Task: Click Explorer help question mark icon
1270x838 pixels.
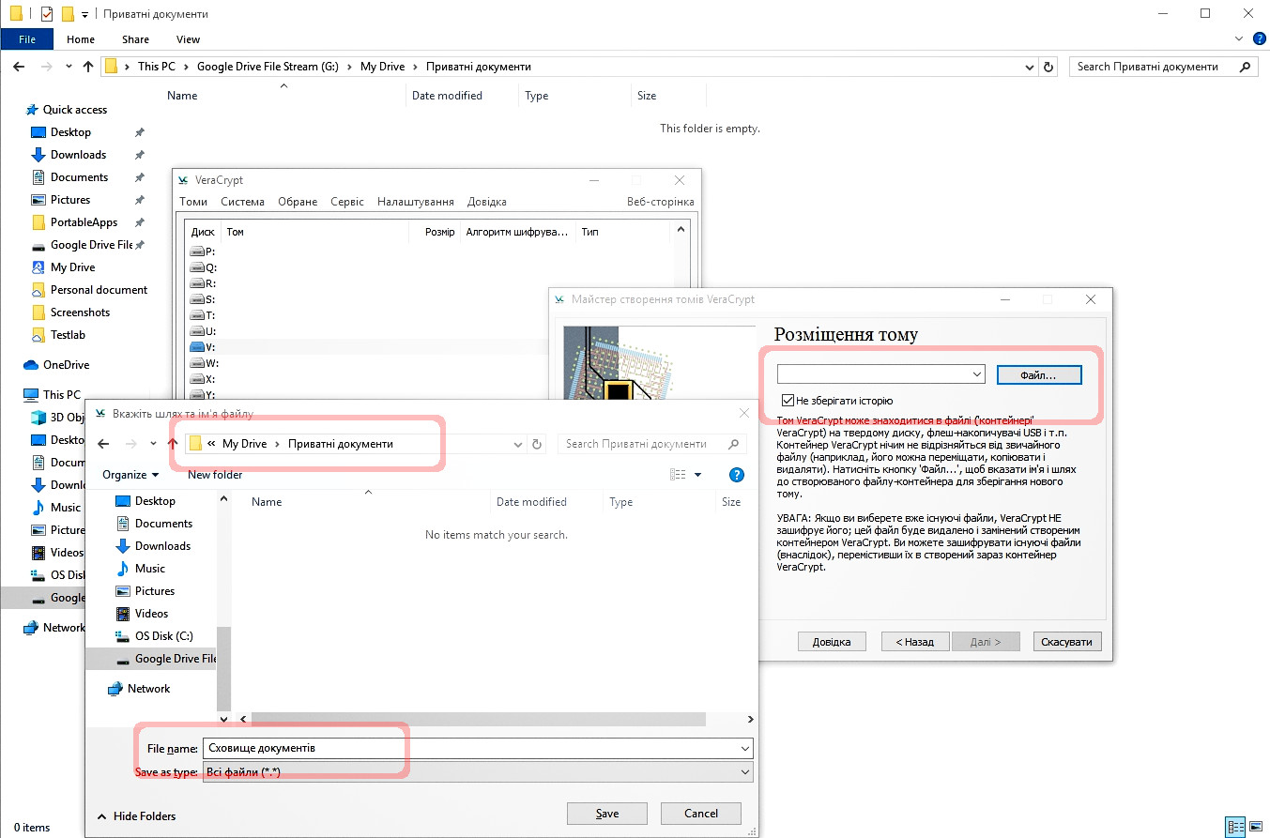Action: pos(1259,39)
